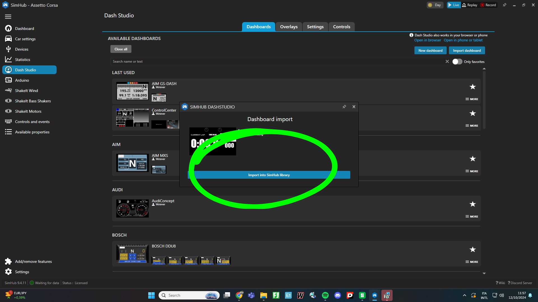Pin the Dashboard import dialog

(344, 107)
